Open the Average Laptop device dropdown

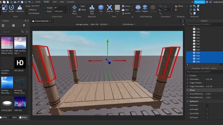tap(92, 24)
